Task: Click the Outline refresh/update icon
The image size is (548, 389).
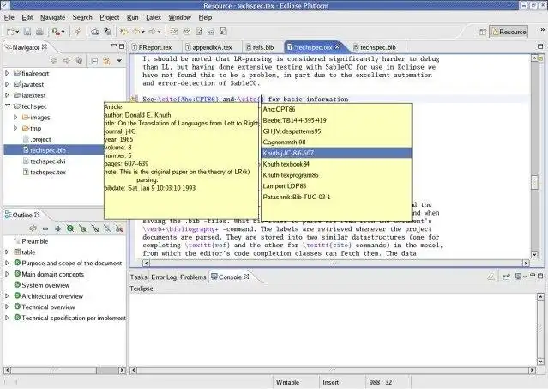Action: point(33,228)
